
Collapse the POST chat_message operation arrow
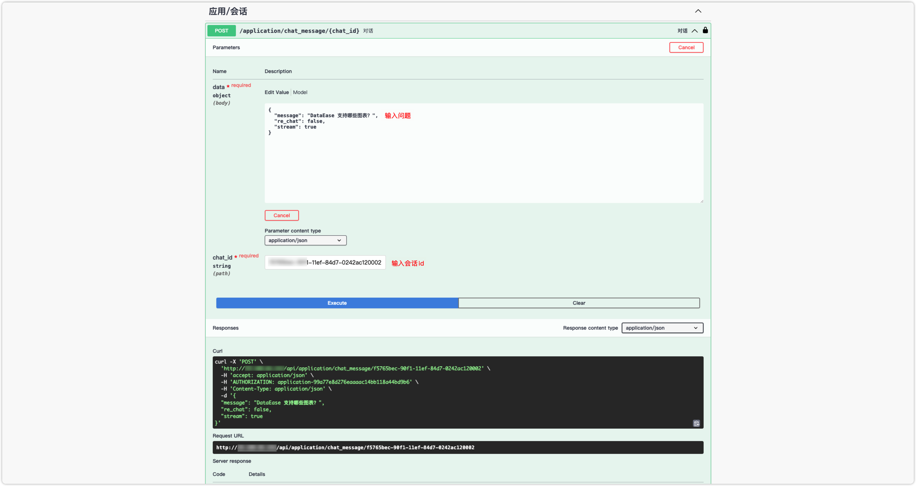pos(694,31)
